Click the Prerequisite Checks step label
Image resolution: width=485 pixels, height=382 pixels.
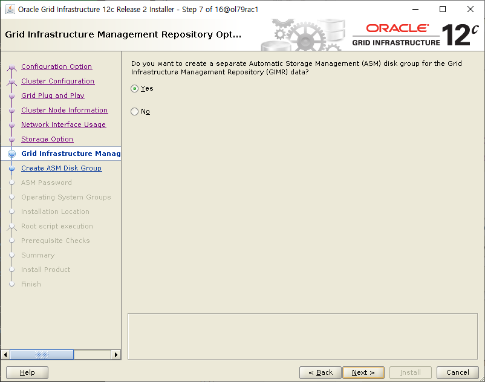(56, 241)
